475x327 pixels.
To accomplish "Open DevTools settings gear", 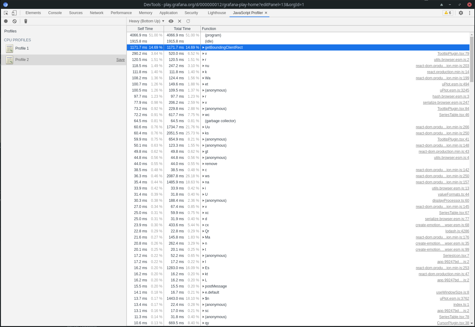I will pos(461,13).
